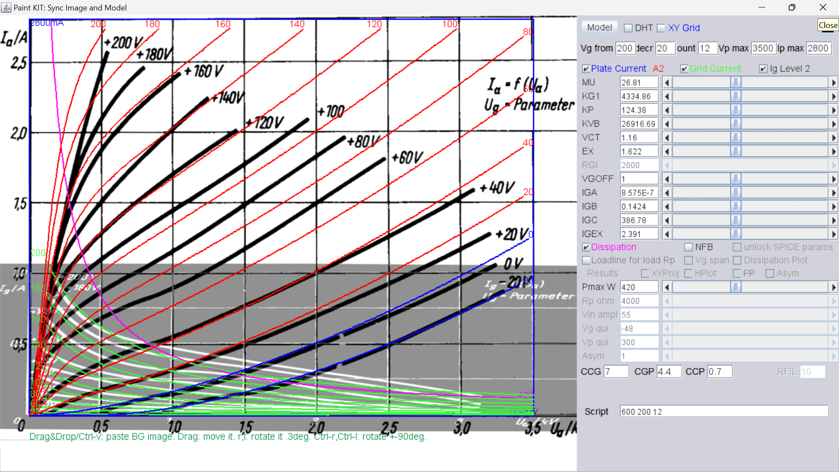Click the MU value field
This screenshot has width=839, height=472.
click(639, 83)
